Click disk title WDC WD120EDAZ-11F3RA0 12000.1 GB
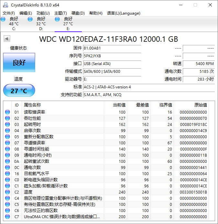218x224 pixels. coord(109,39)
